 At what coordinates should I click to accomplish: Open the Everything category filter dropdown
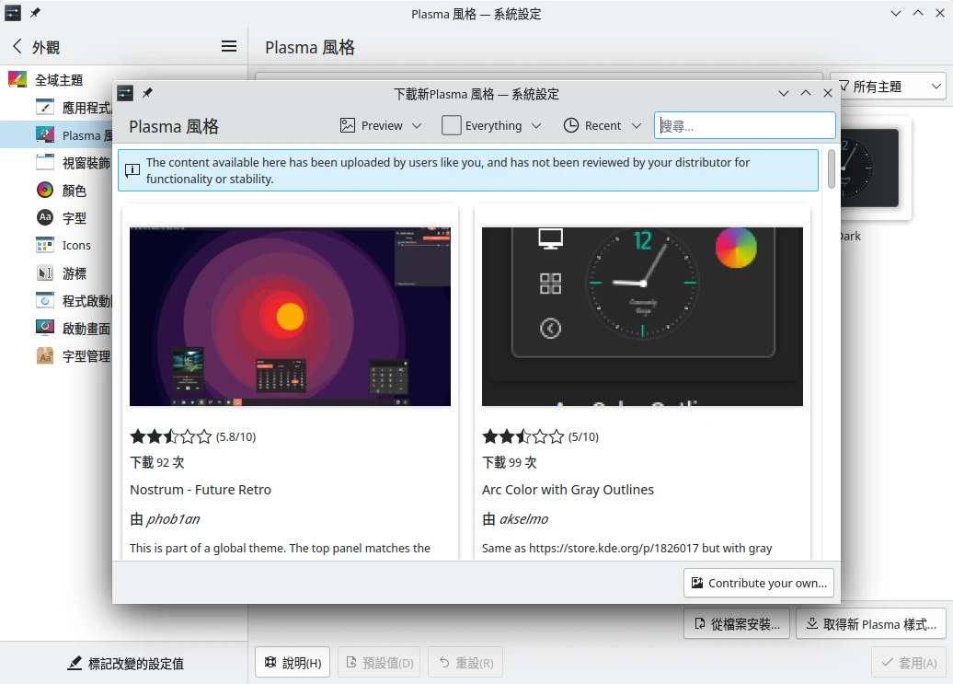tap(492, 126)
